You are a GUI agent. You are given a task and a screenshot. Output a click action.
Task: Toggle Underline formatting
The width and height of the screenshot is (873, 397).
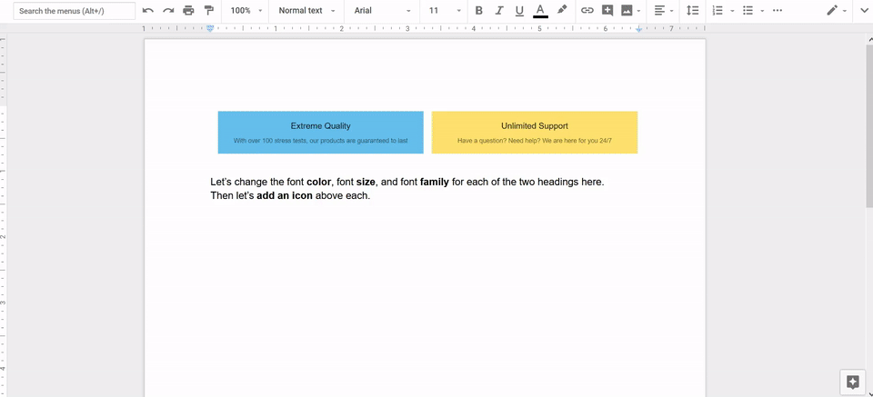tap(519, 11)
